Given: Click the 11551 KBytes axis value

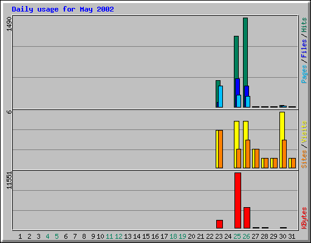Looking at the screenshot, I should [9, 180].
